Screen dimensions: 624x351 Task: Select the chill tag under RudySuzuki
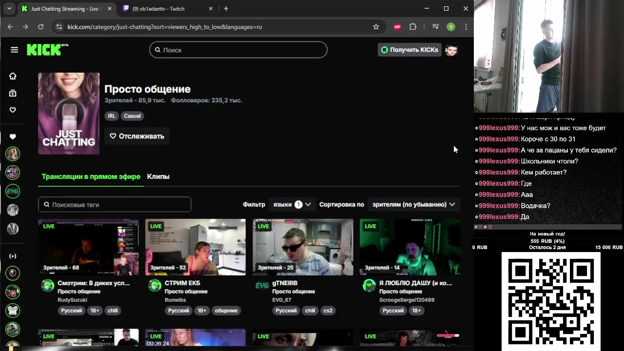pyautogui.click(x=113, y=311)
